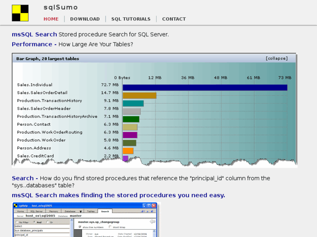Click the 'Person.Address' row label

click(34, 148)
